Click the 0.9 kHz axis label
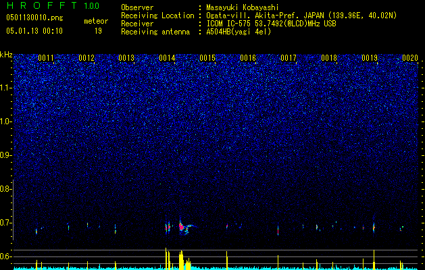The image size is (425, 270). [5, 155]
